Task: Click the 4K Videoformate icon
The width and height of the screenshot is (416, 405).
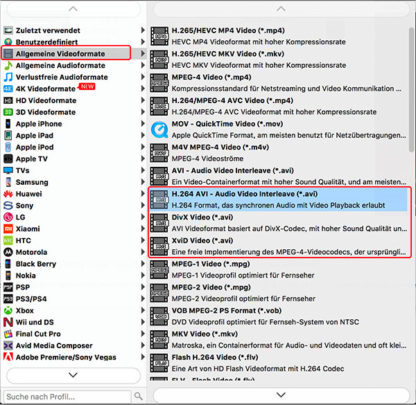Action: click(x=8, y=89)
